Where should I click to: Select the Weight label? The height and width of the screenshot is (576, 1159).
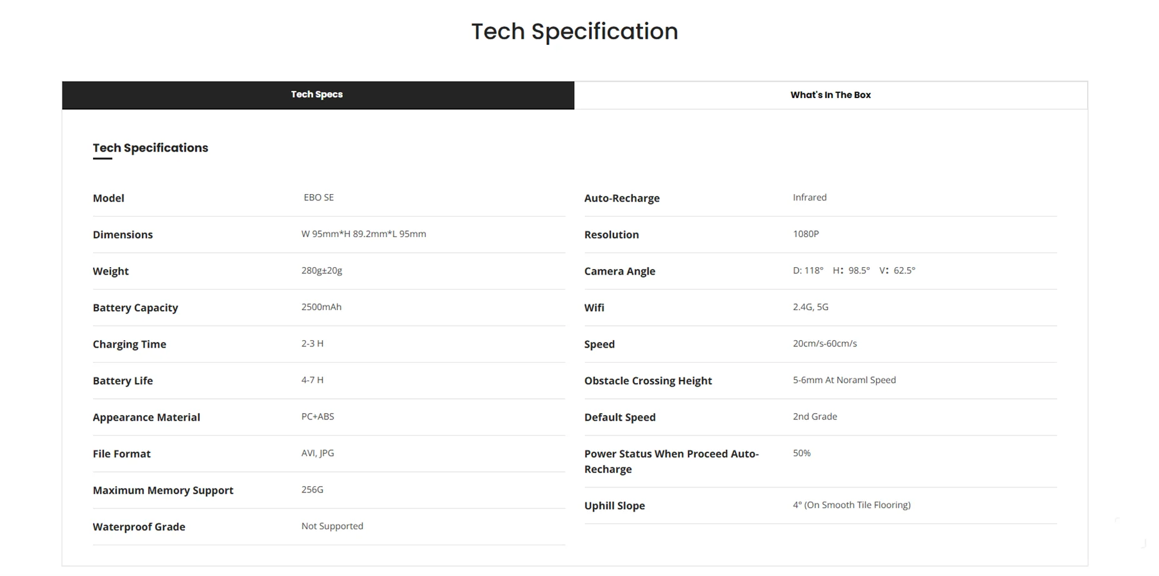click(x=111, y=271)
